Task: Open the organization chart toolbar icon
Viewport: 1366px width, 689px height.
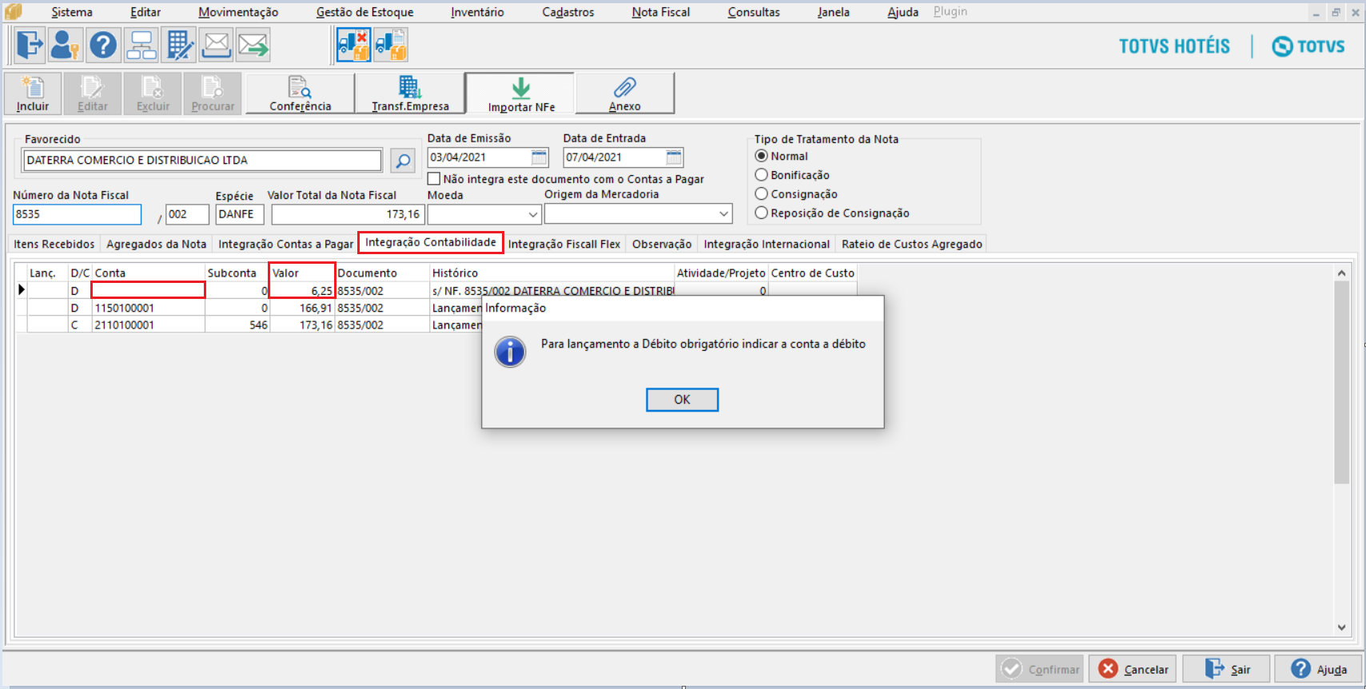Action: 141,45
